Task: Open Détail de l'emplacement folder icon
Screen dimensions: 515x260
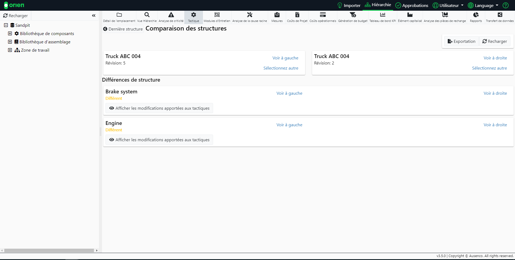Action: coord(119,15)
